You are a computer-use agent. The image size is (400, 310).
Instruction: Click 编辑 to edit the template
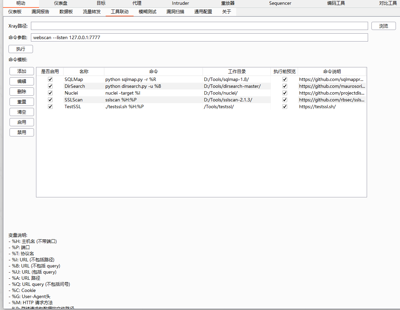(22, 81)
